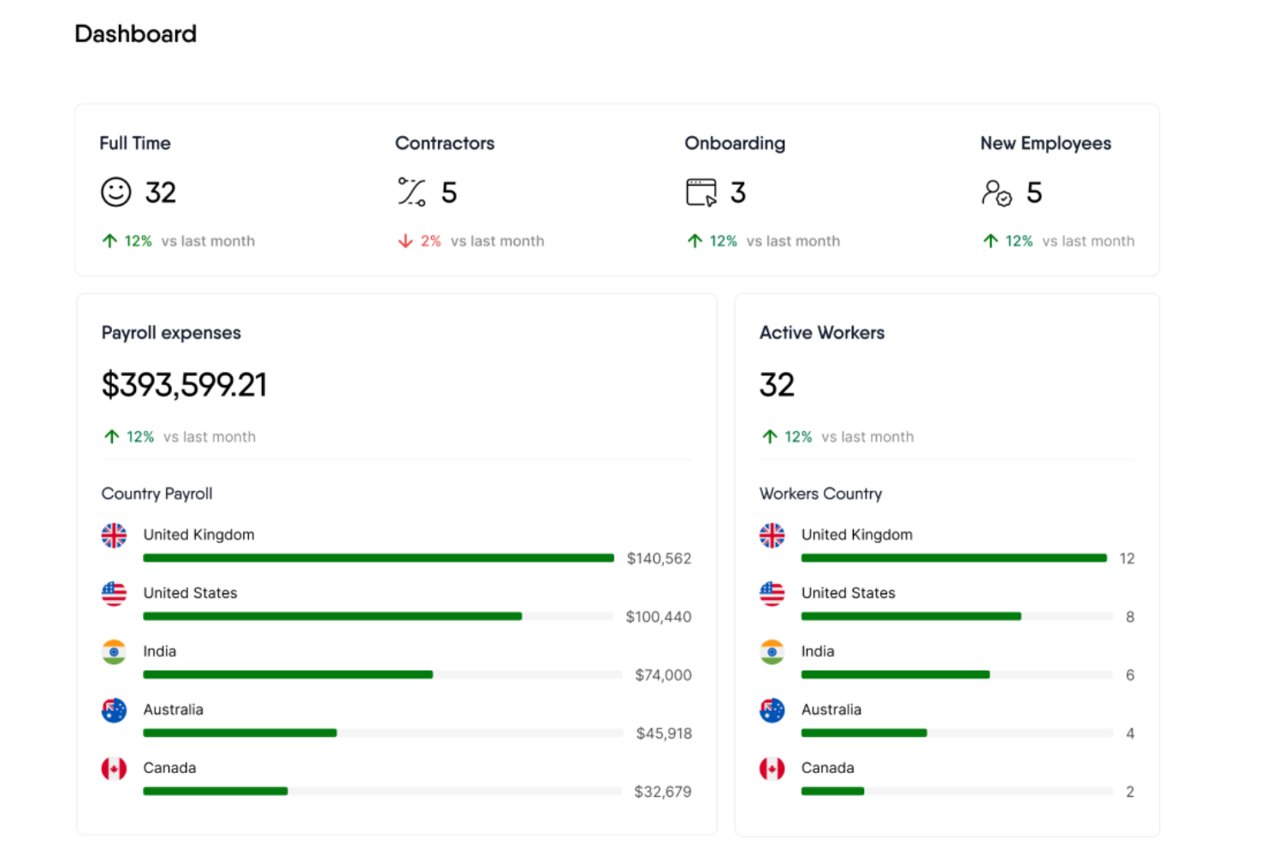Click the Onboarding 12% change indicator
Screen dimensions: 1266x844
[723, 241]
